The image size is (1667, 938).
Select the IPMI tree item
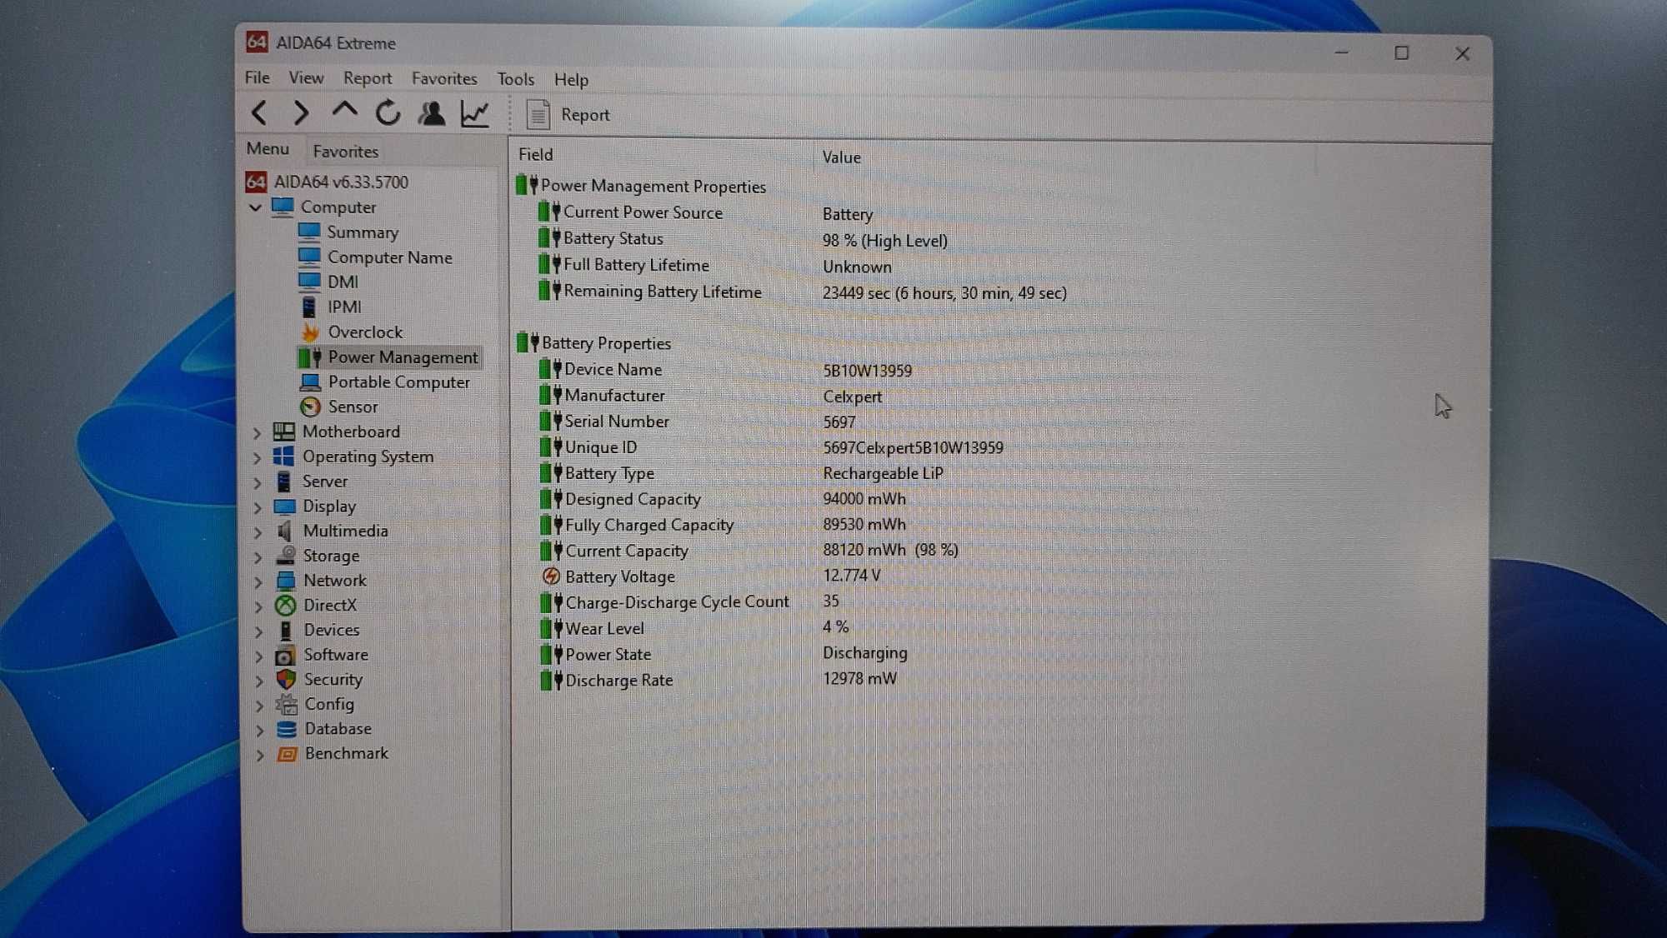[x=330, y=307]
